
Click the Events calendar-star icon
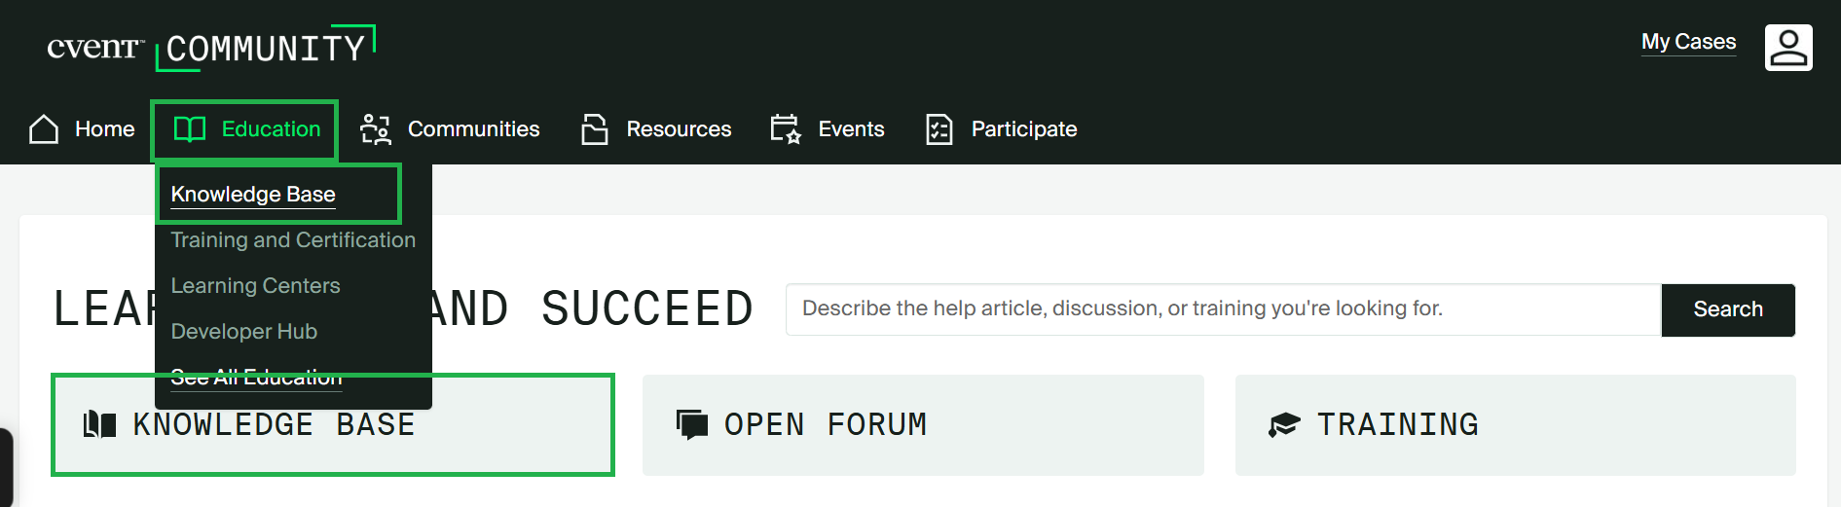tap(786, 129)
